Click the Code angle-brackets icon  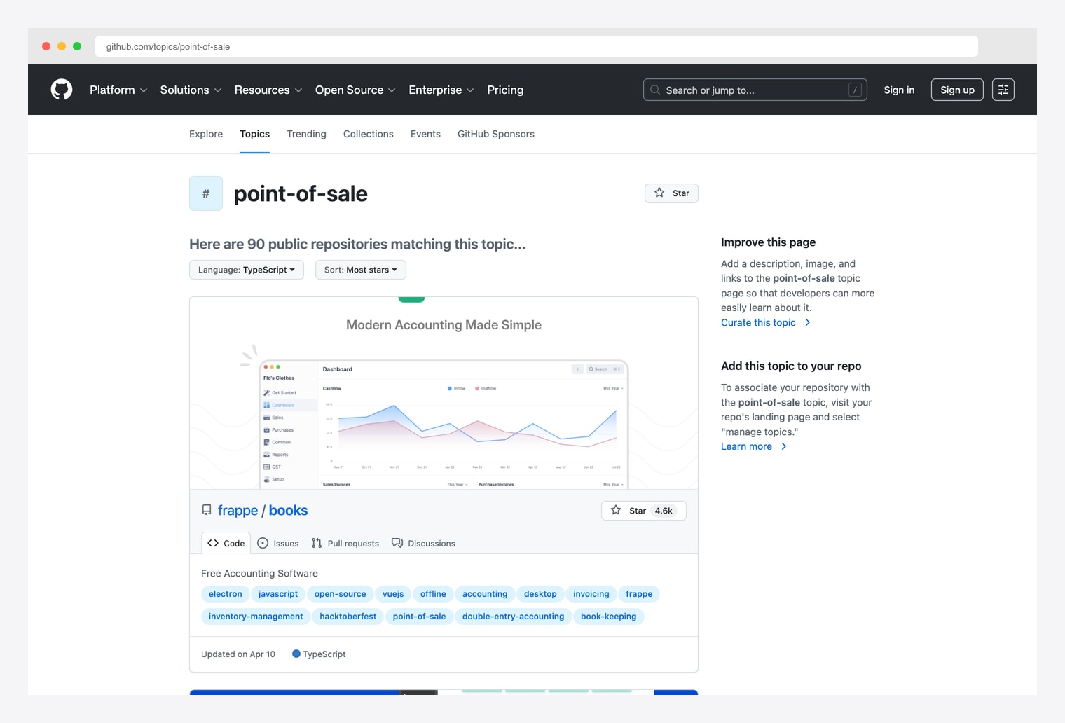[213, 543]
